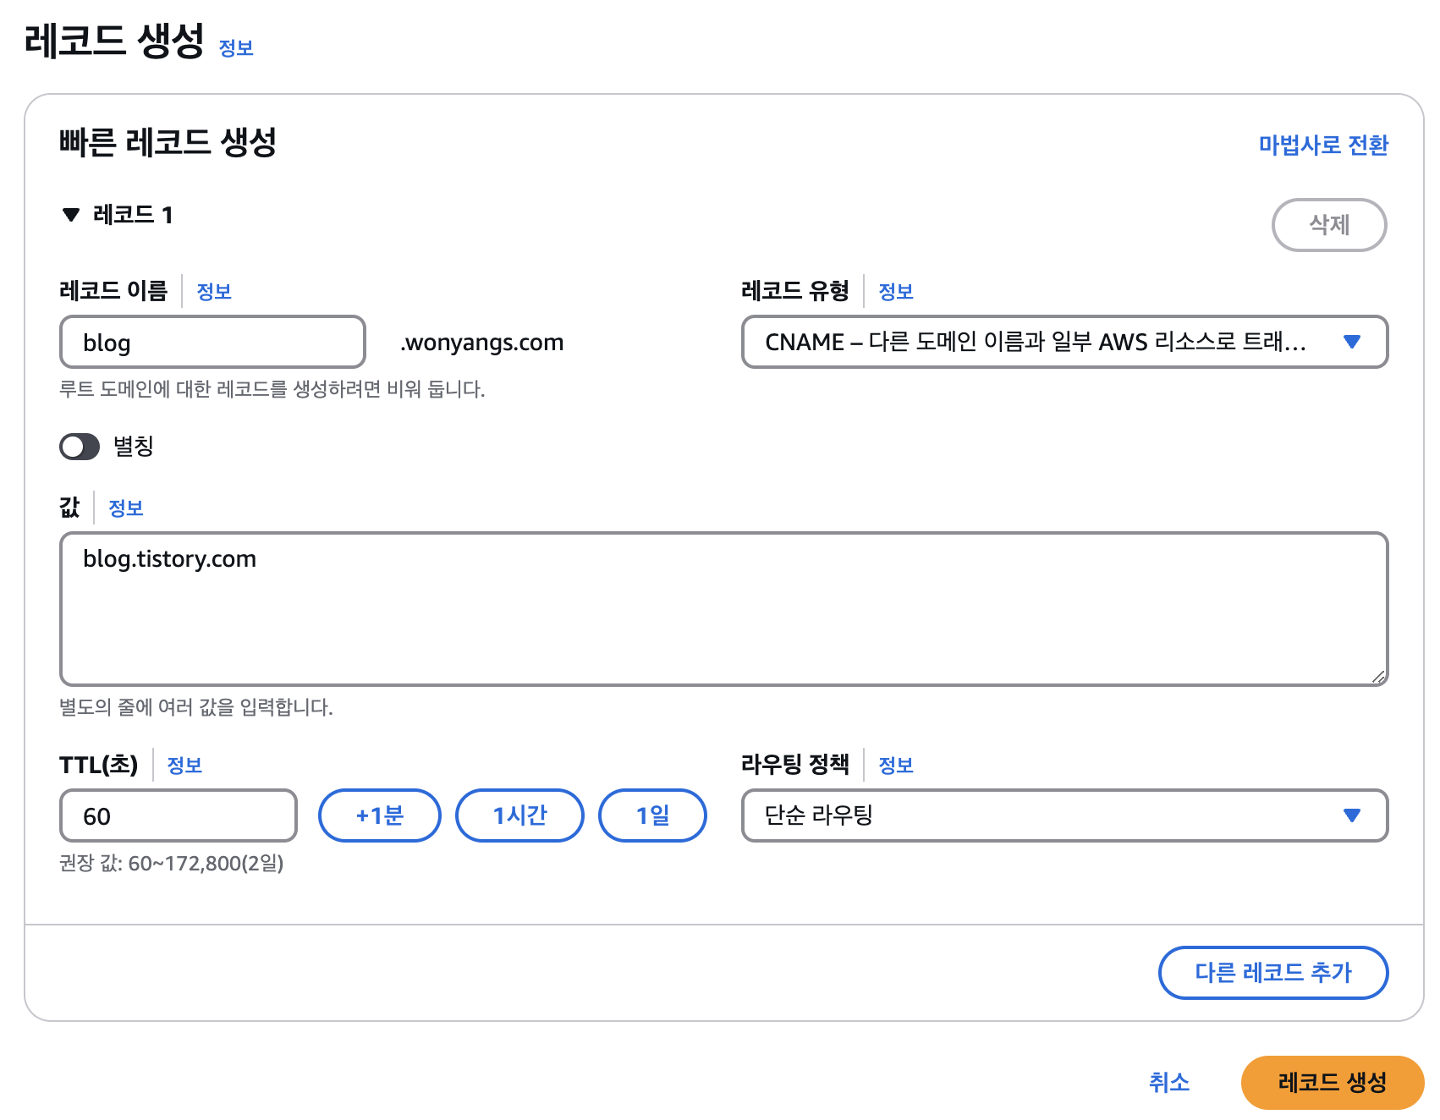
Task: Click 정보 next to 레코드 유형
Action: [x=896, y=291]
